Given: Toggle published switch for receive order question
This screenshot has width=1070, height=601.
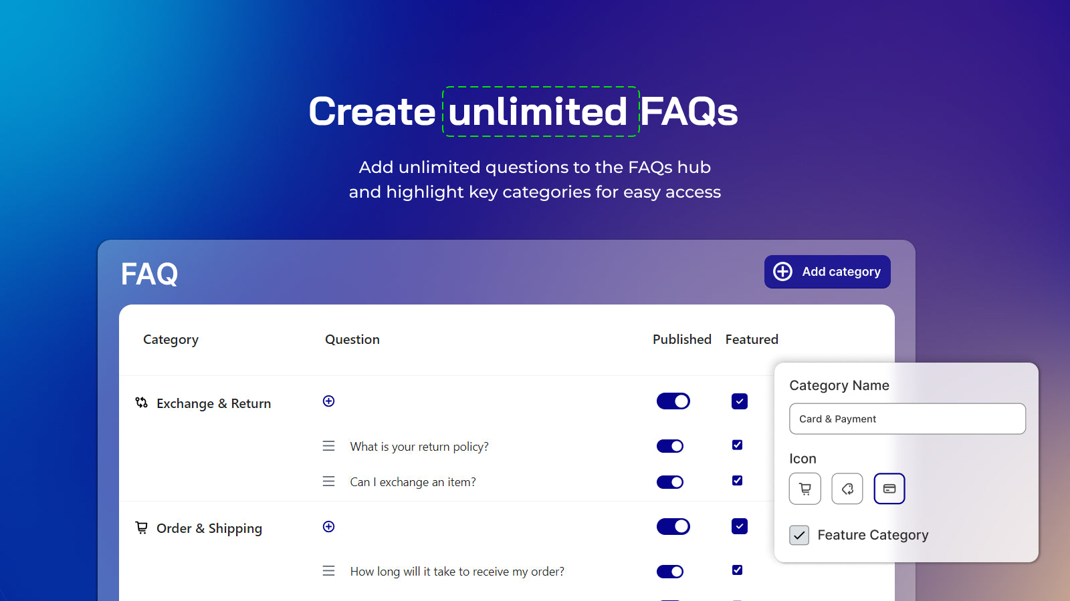Looking at the screenshot, I should click(x=669, y=572).
